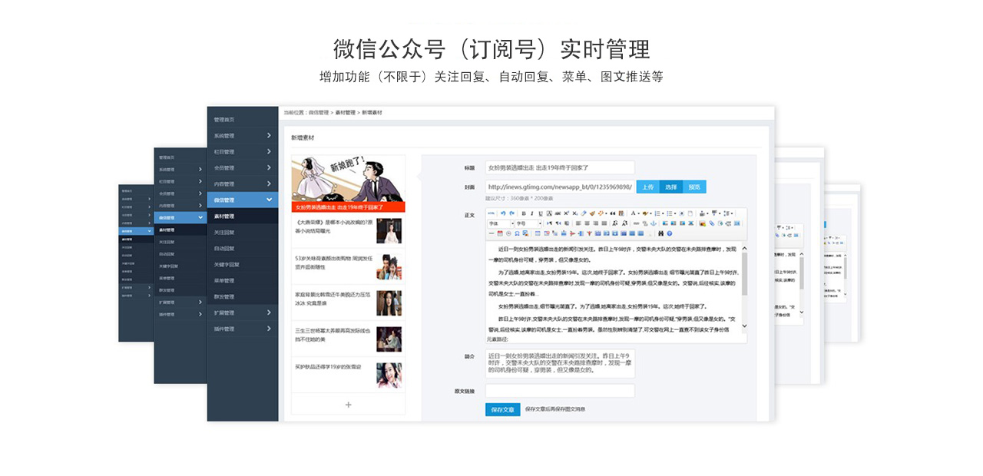Open the unordered list dropdown

point(671,213)
